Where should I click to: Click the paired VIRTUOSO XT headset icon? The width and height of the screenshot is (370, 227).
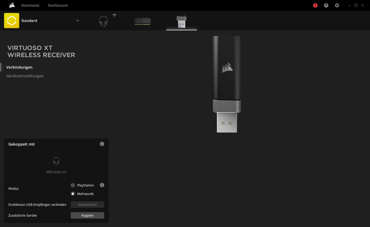click(56, 161)
